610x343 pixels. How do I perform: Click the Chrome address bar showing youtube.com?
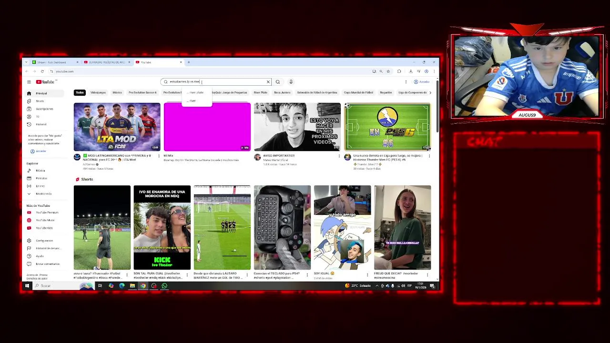(210, 71)
